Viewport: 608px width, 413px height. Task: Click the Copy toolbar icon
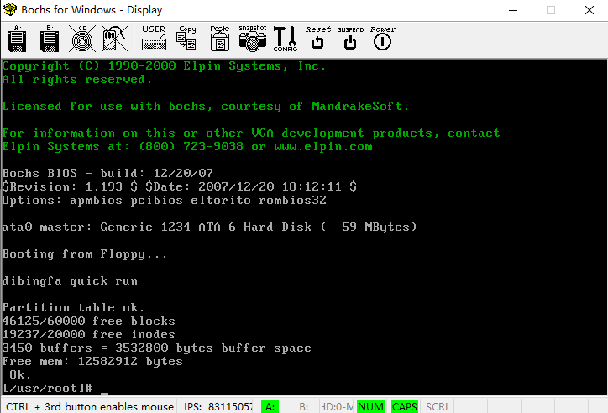186,39
